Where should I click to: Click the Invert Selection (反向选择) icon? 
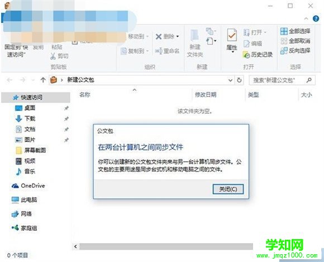point(284,51)
